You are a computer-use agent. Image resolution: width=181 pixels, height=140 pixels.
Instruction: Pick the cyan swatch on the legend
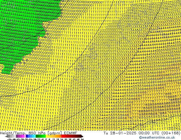pyautogui.click(x=35, y=136)
